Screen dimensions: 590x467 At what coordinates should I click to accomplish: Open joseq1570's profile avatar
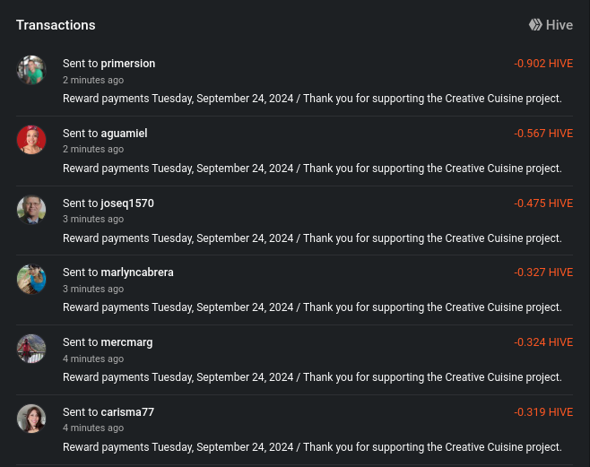(x=31, y=210)
